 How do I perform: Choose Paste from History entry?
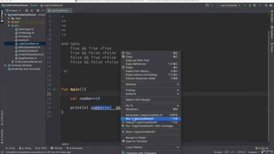[151, 71]
